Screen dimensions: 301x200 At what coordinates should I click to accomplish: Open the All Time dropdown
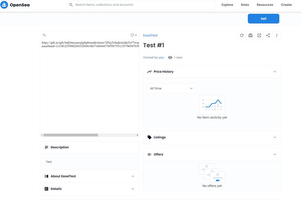click(x=171, y=88)
